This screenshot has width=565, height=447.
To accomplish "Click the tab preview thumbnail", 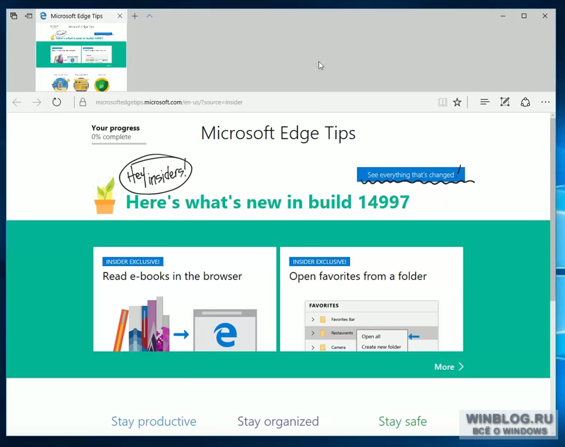I will [81, 57].
